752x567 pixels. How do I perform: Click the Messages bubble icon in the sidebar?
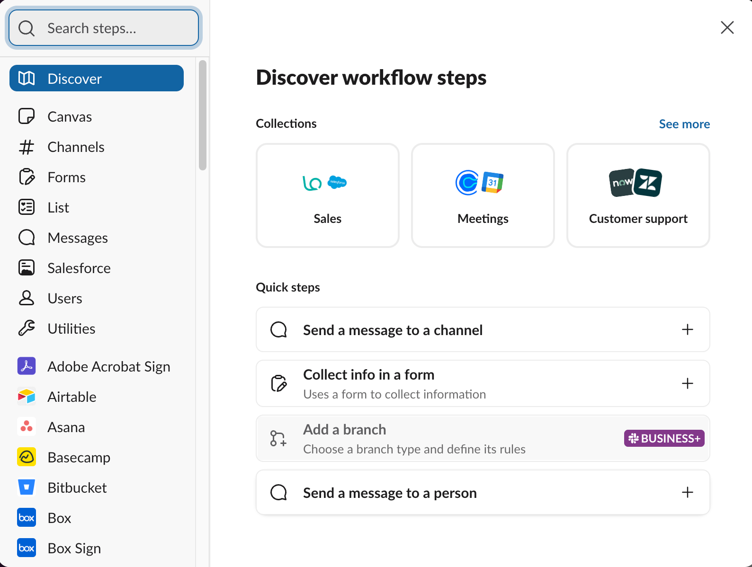click(x=27, y=238)
